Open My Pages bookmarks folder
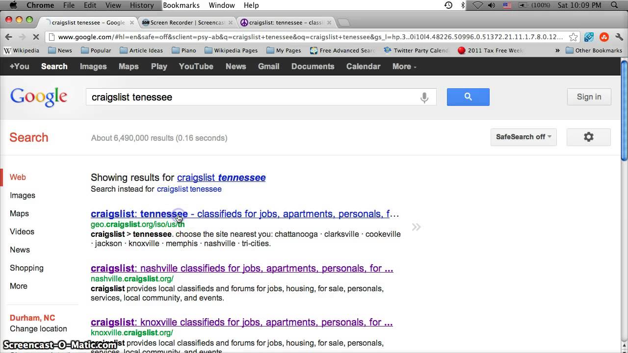This screenshot has height=353, width=628. coord(284,50)
